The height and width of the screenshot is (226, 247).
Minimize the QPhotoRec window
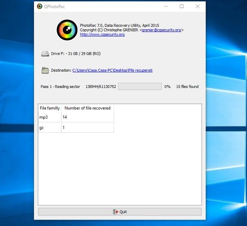click(x=166, y=6)
